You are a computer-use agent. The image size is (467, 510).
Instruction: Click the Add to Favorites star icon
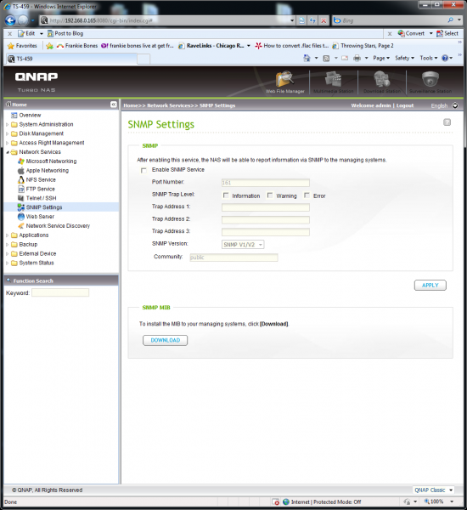click(x=49, y=46)
